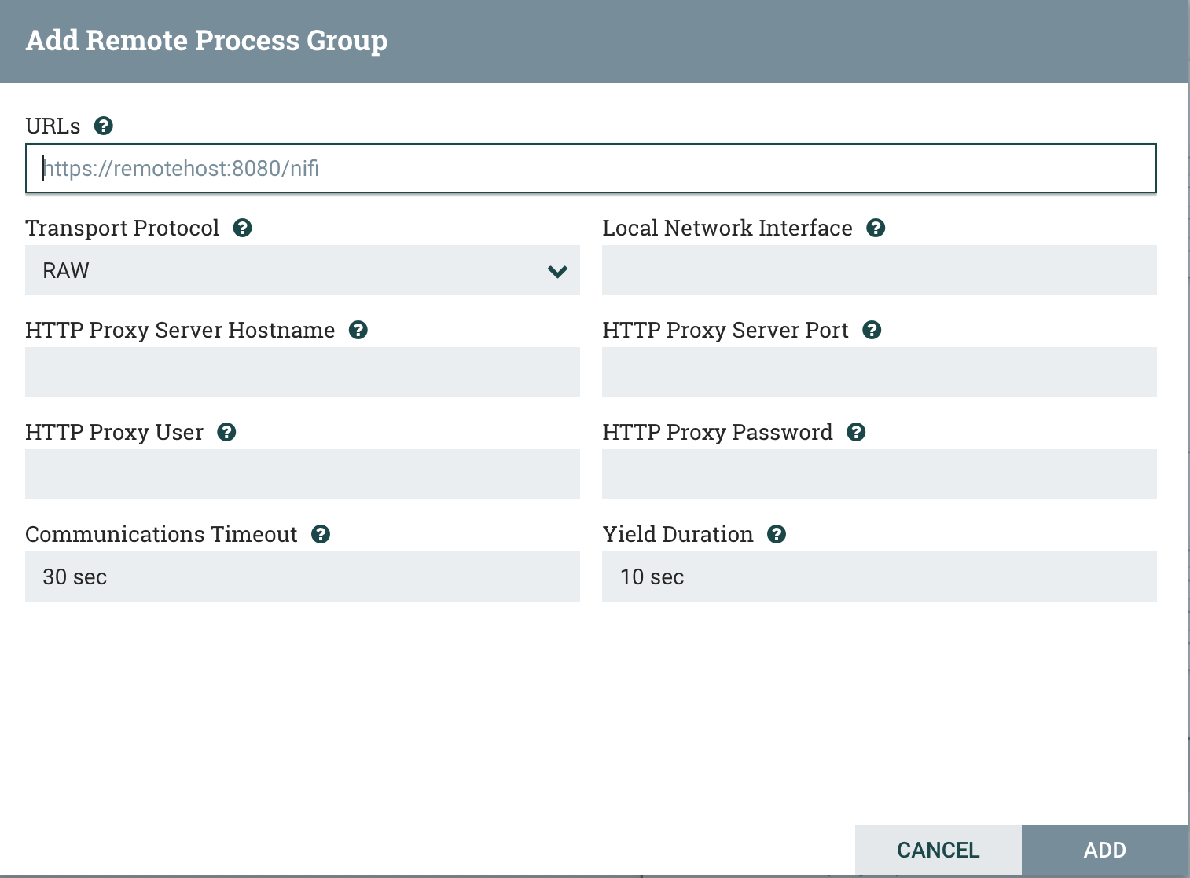Focus the URLs input field
The height and width of the screenshot is (878, 1190).
point(591,168)
